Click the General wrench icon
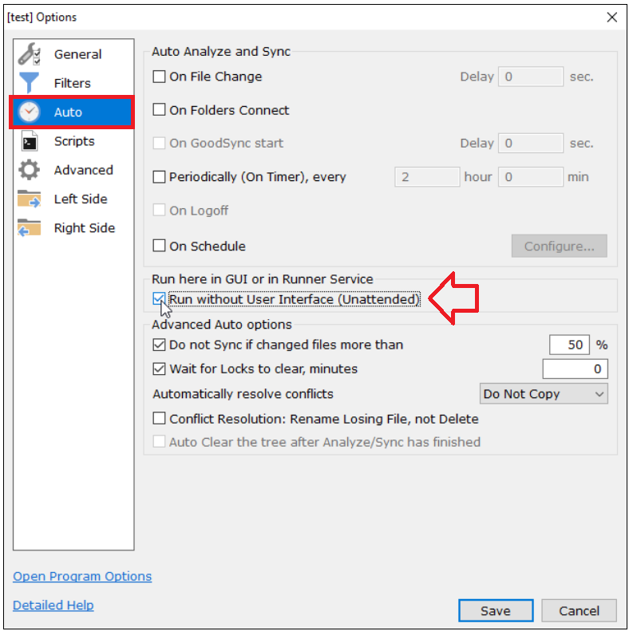 [30, 54]
